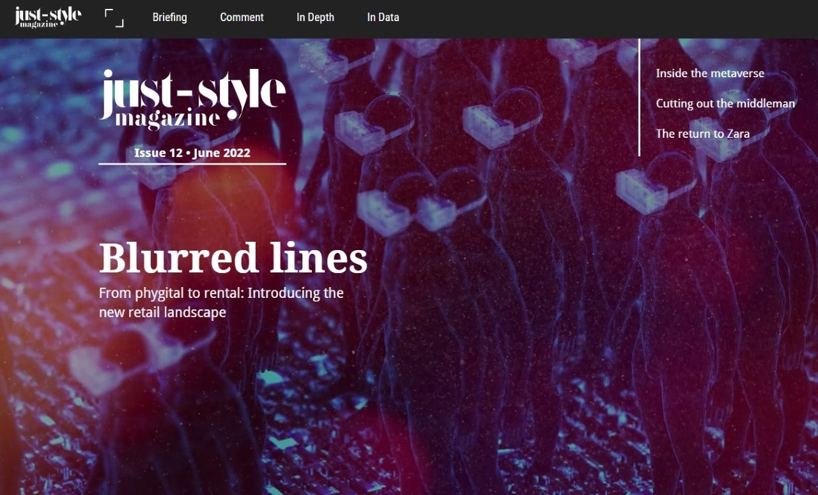Viewport: 818px width, 495px height.
Task: Read Cutting out the middleman
Action: pos(725,103)
